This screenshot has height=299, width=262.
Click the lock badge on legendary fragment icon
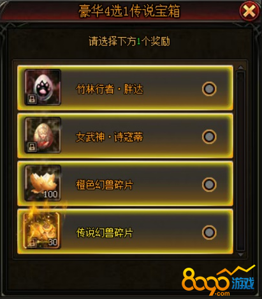click(32, 243)
